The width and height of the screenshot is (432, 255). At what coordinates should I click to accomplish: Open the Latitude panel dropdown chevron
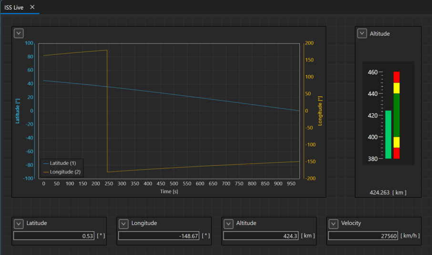19,224
